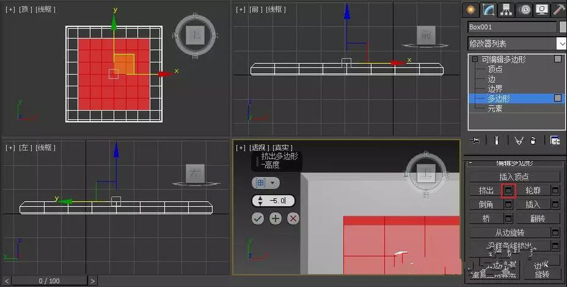Image resolution: width=567 pixels, height=287 pixels.
Task: Click the 插入顶点 button
Action: [514, 177]
